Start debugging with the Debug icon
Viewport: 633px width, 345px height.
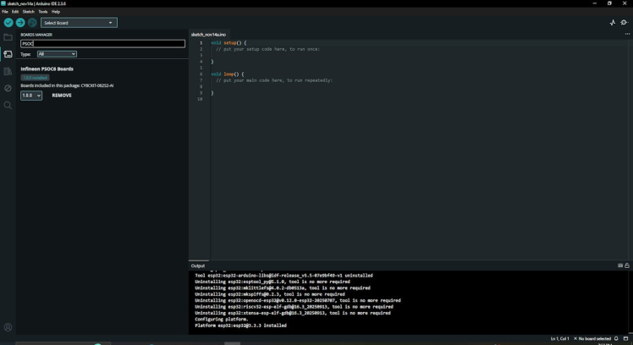[32, 23]
